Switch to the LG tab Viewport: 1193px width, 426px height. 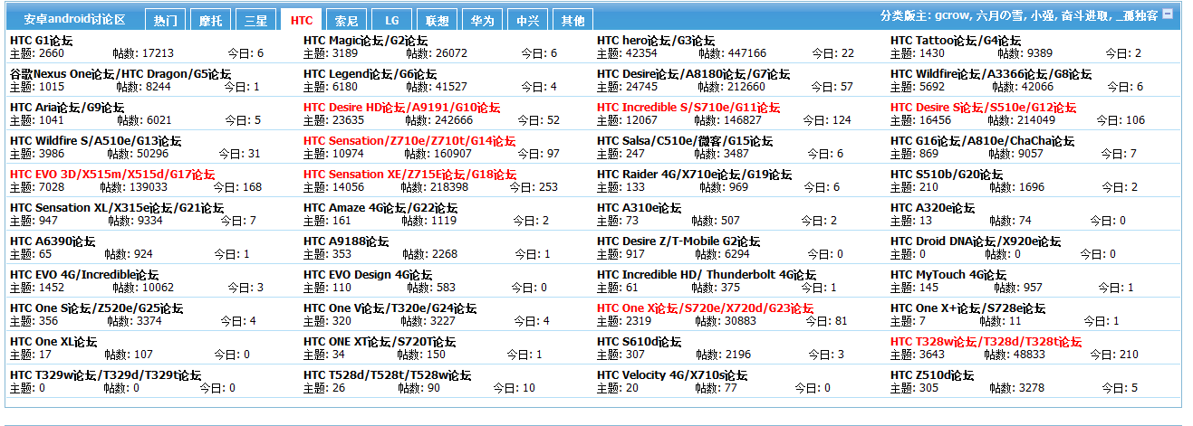391,20
